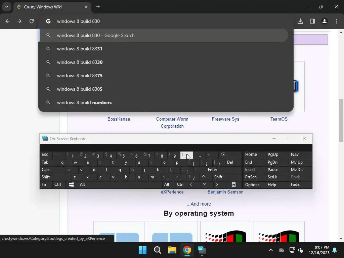Click the Windows logo key on keyboard
Viewport: 344px width, 258px height.
pos(71,184)
